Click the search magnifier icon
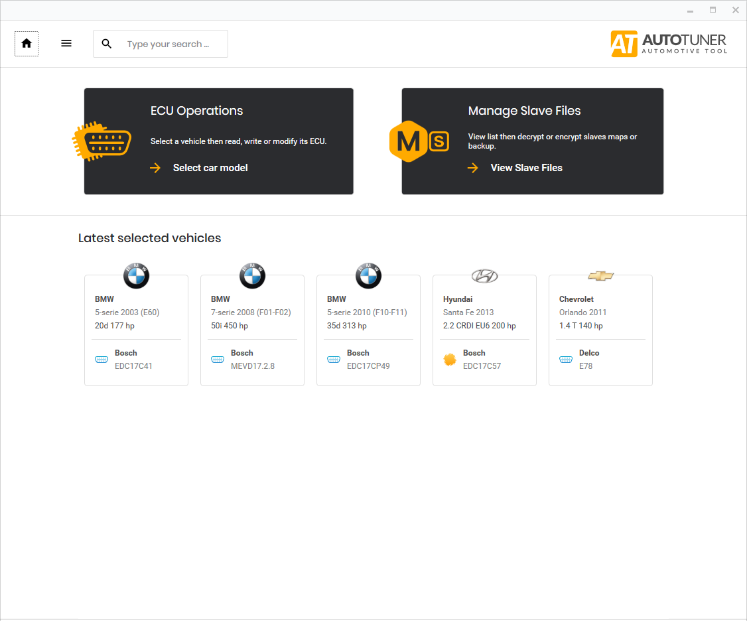747x621 pixels. (107, 44)
